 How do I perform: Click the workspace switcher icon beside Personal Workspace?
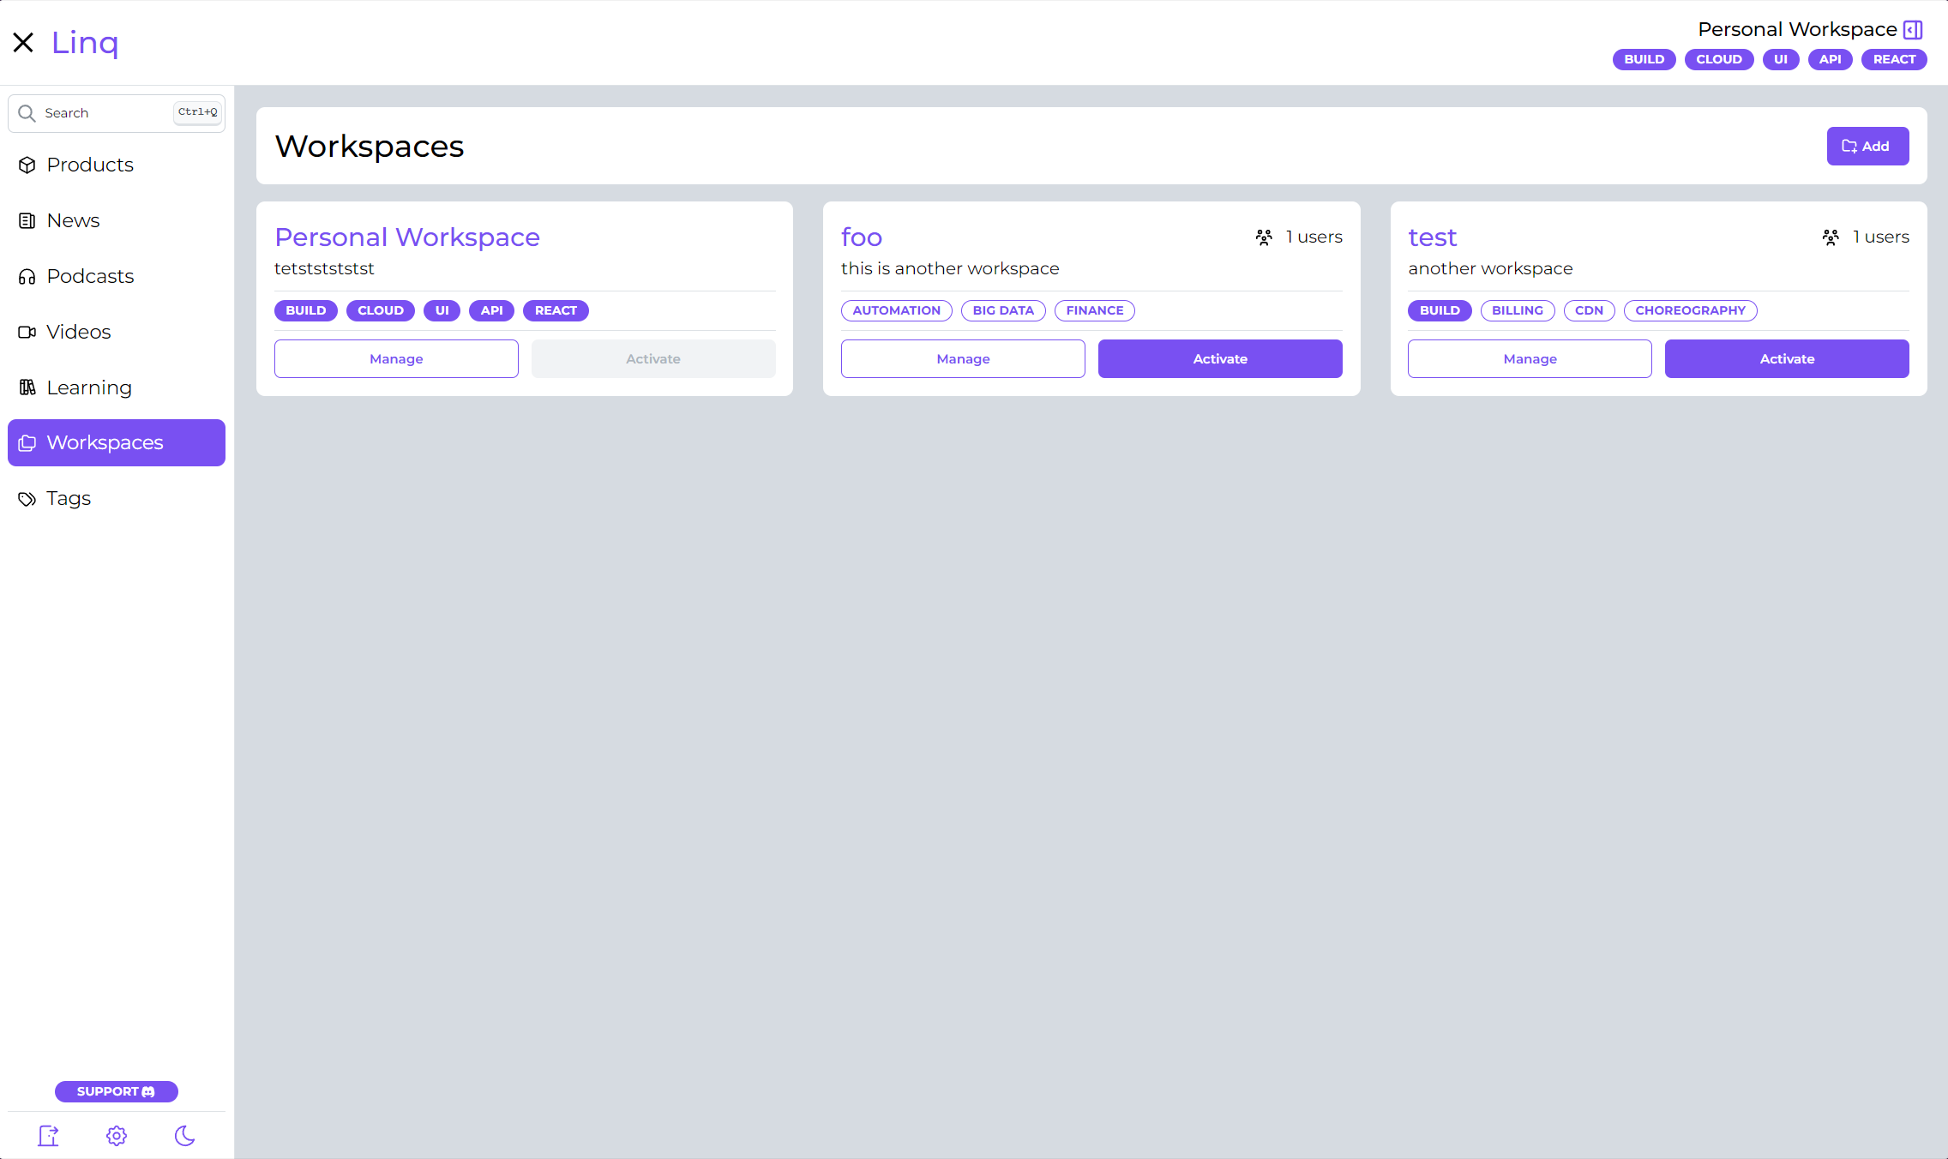tap(1913, 30)
